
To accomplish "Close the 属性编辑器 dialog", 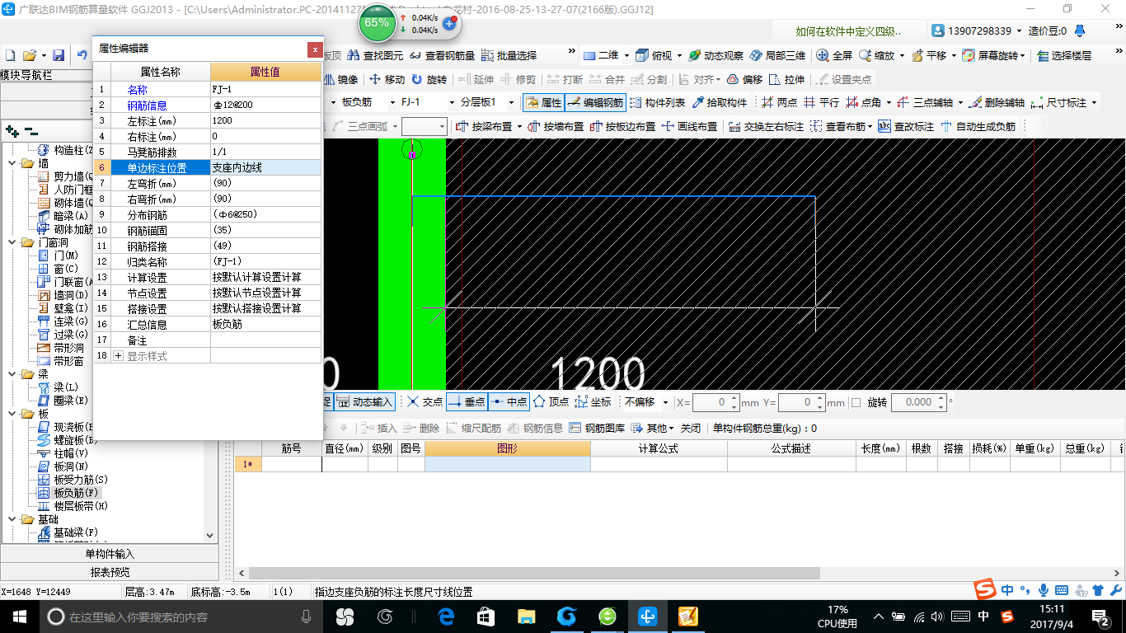I will point(314,49).
